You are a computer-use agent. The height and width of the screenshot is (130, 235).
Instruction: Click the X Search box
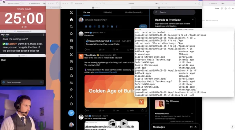pos(174,12)
